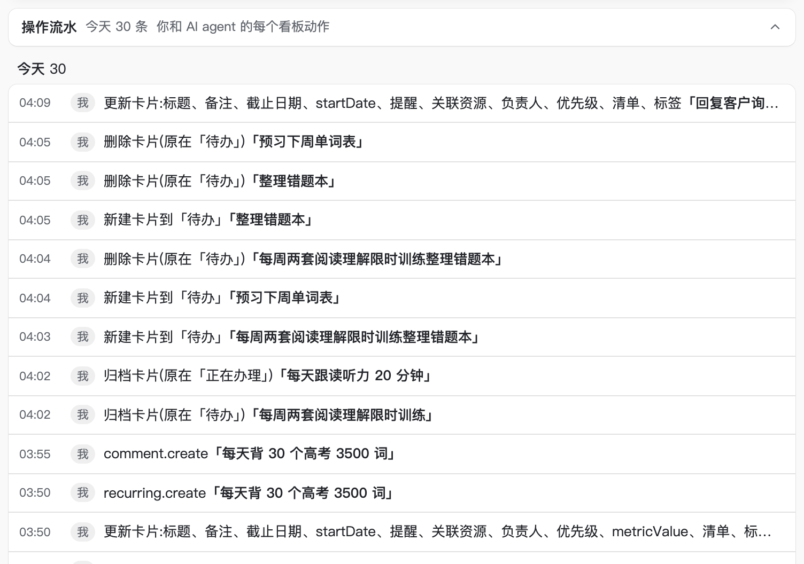
Task: Click 我 badge beside 归档卡片「每天跟读听力 20 分钟」
Action: pyautogui.click(x=83, y=376)
